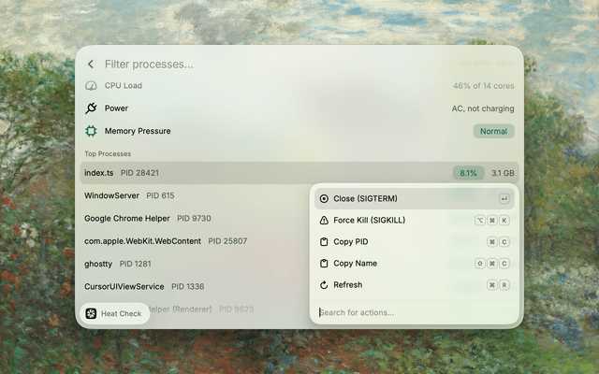Image resolution: width=599 pixels, height=374 pixels.
Task: Go back using the left arrow
Action: tap(91, 65)
